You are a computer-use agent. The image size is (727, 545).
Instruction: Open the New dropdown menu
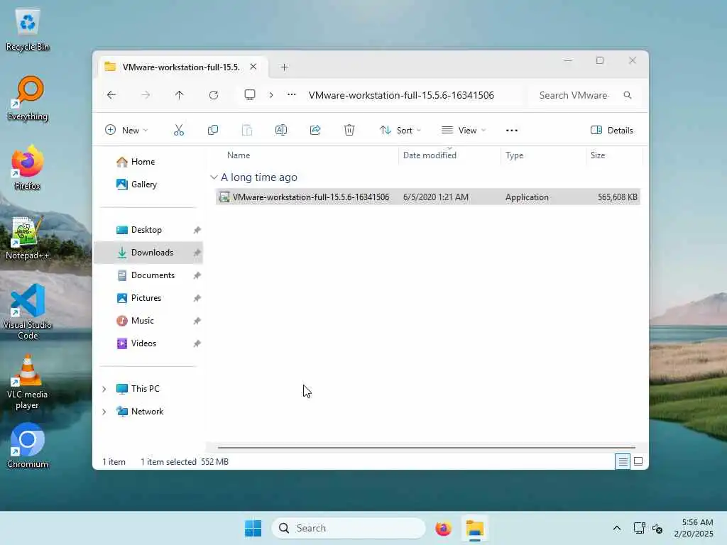point(126,131)
